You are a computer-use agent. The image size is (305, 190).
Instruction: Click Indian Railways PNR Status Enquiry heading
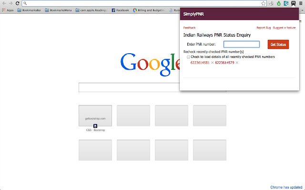point(217,35)
